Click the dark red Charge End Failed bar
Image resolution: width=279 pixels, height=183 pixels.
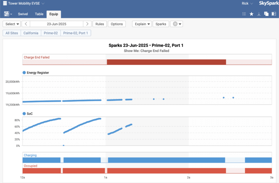pos(166,62)
